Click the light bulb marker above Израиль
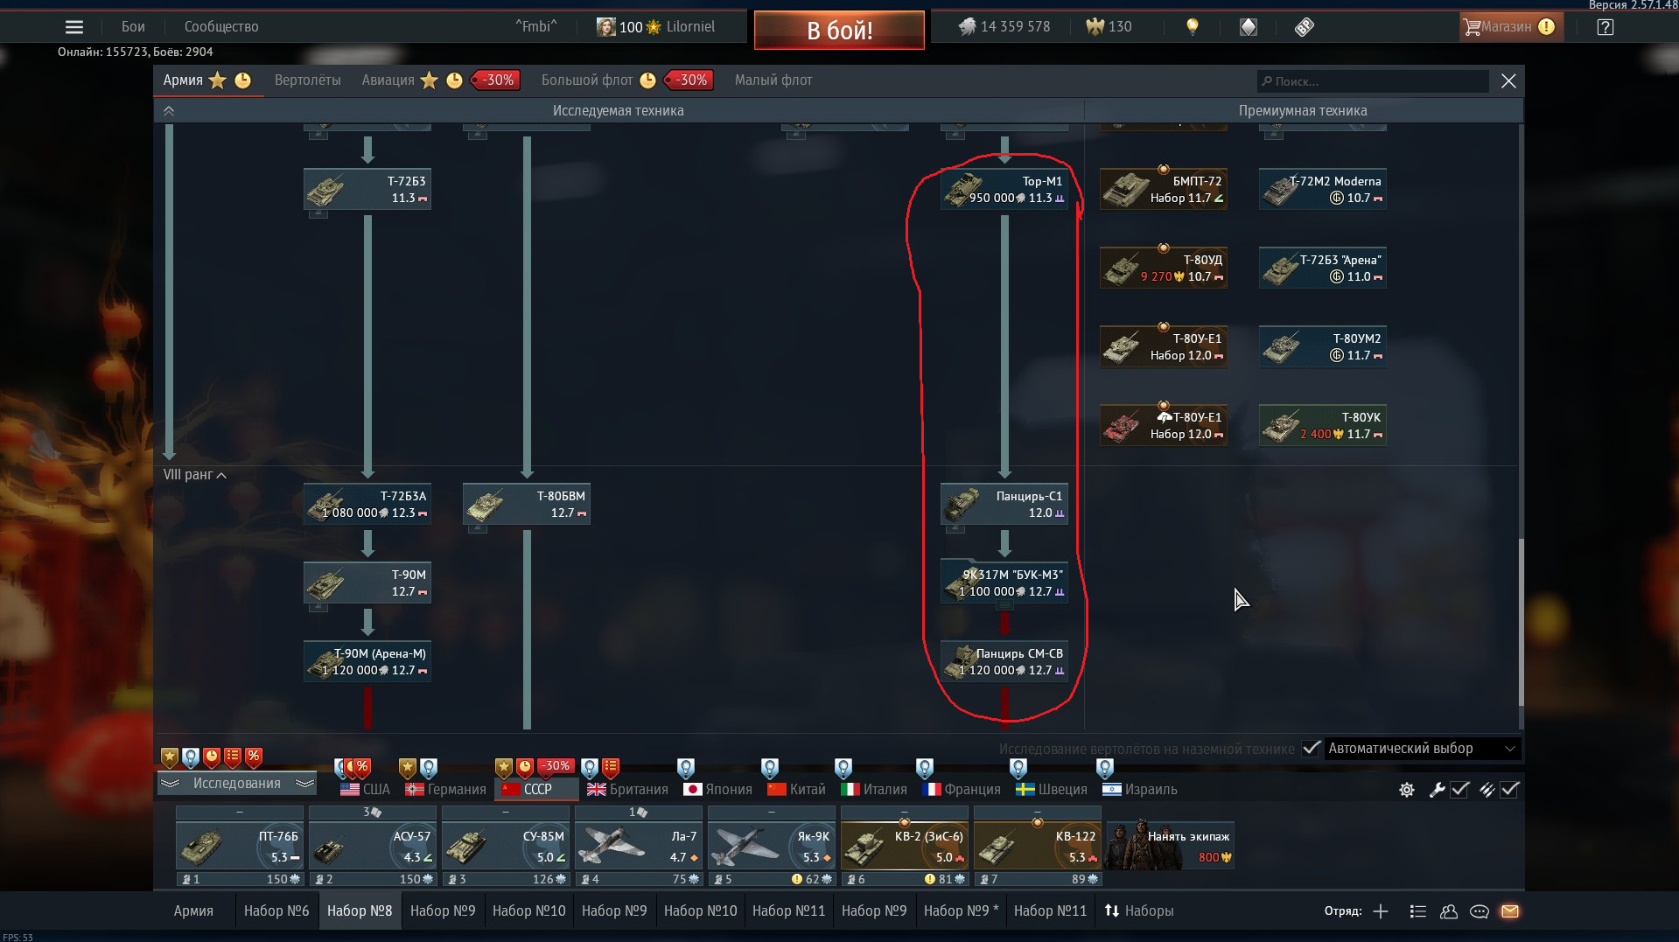Screen dimensions: 1679x942 click(x=1105, y=768)
